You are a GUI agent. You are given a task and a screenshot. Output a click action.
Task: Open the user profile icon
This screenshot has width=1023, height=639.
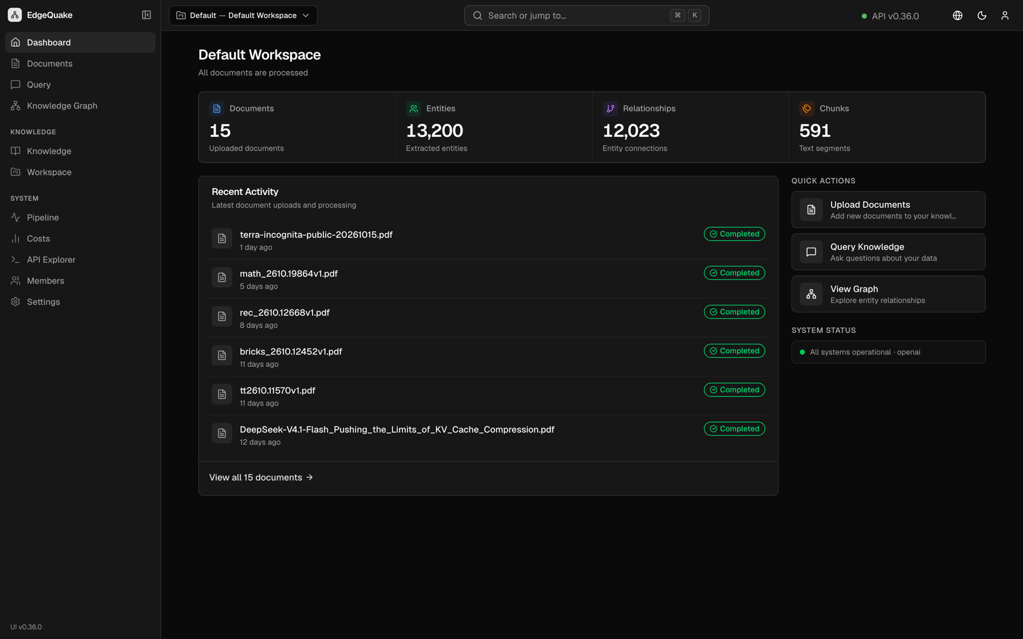(x=1005, y=15)
